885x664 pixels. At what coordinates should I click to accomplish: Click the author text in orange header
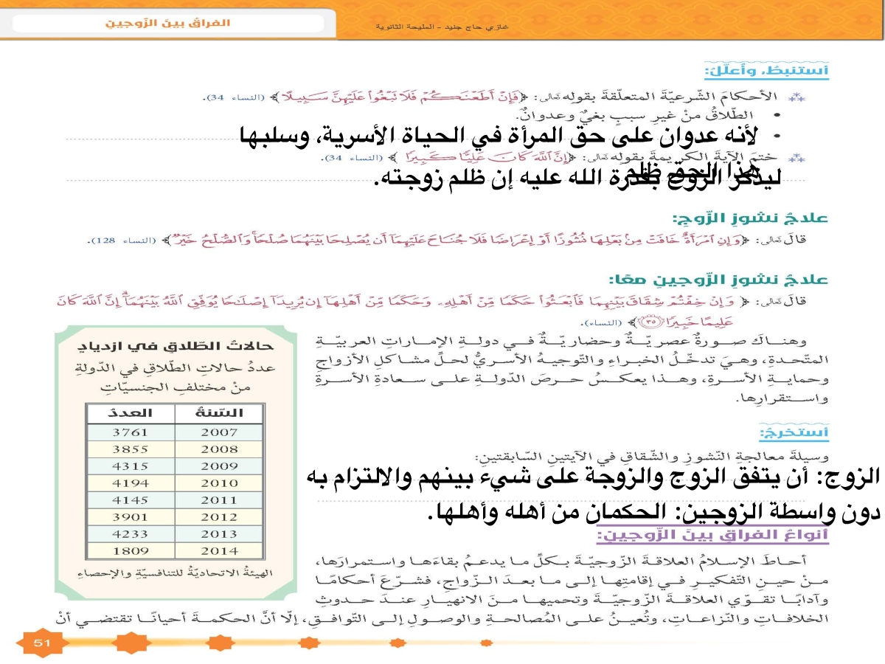pyautogui.click(x=442, y=27)
